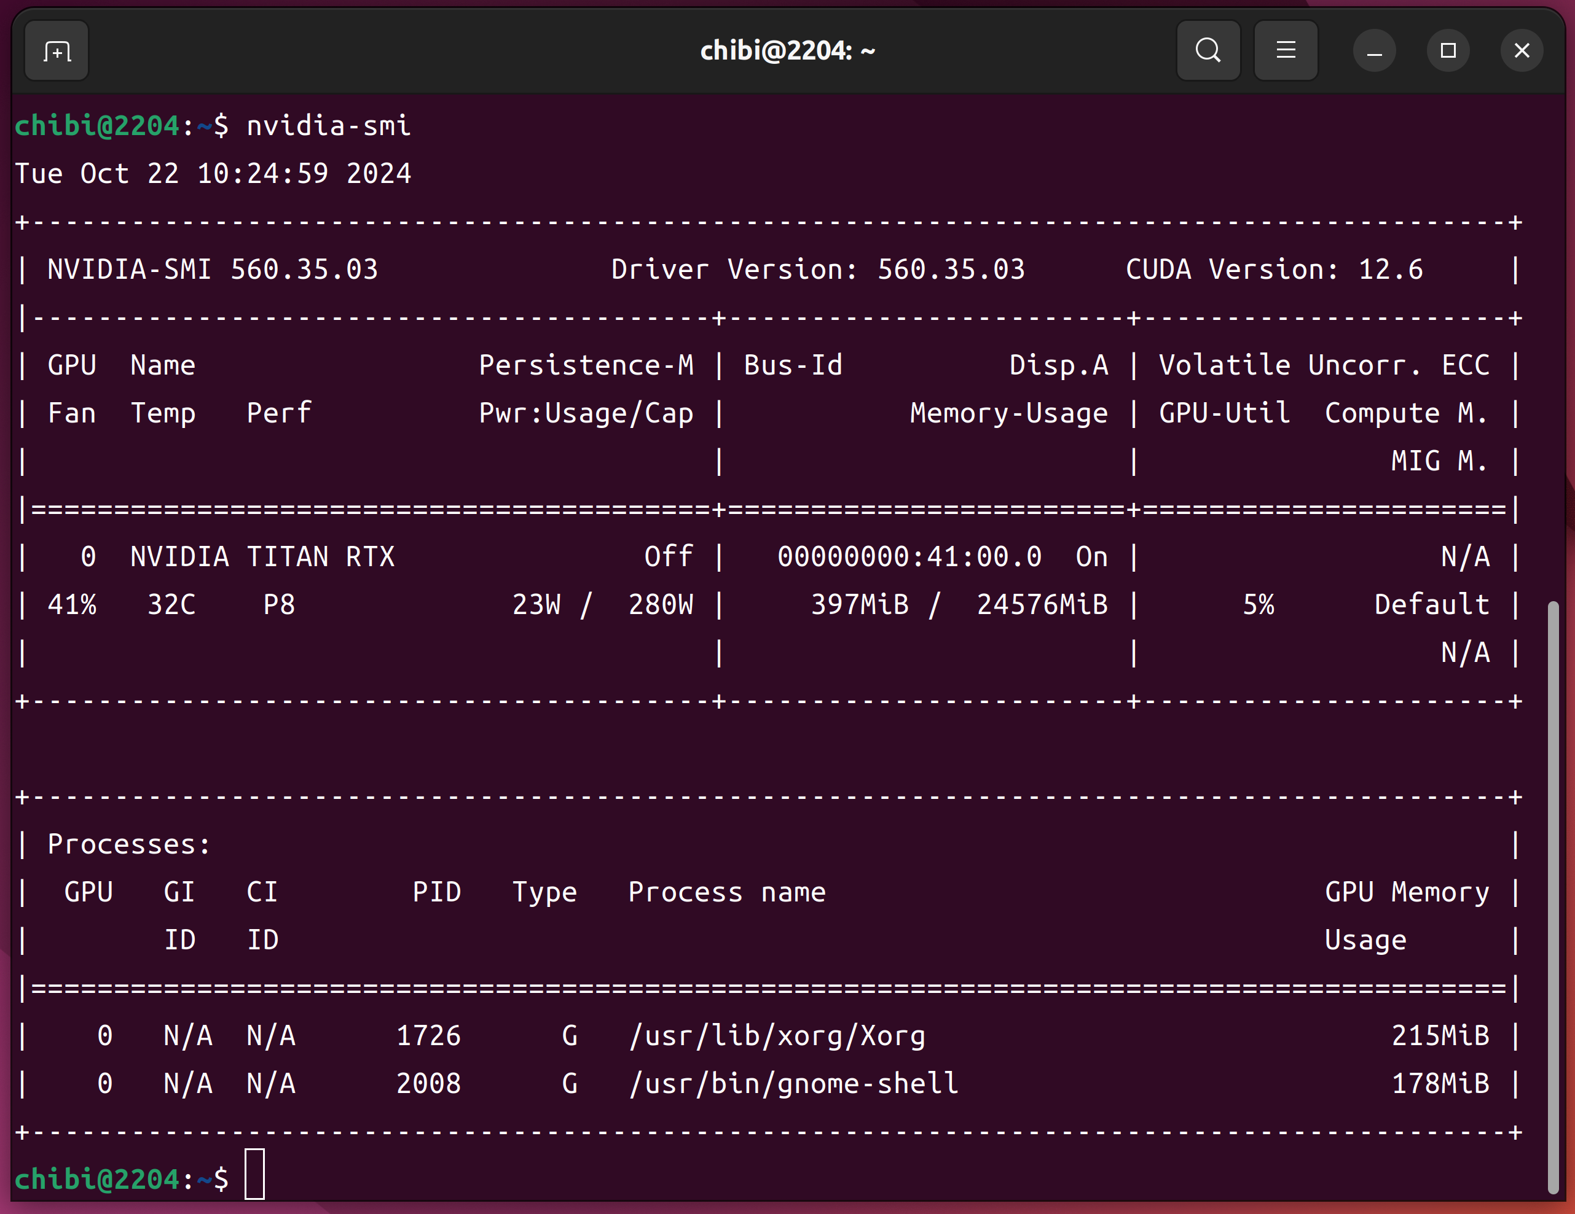Open the hamburger menu in header bar
The width and height of the screenshot is (1575, 1214).
[x=1286, y=51]
